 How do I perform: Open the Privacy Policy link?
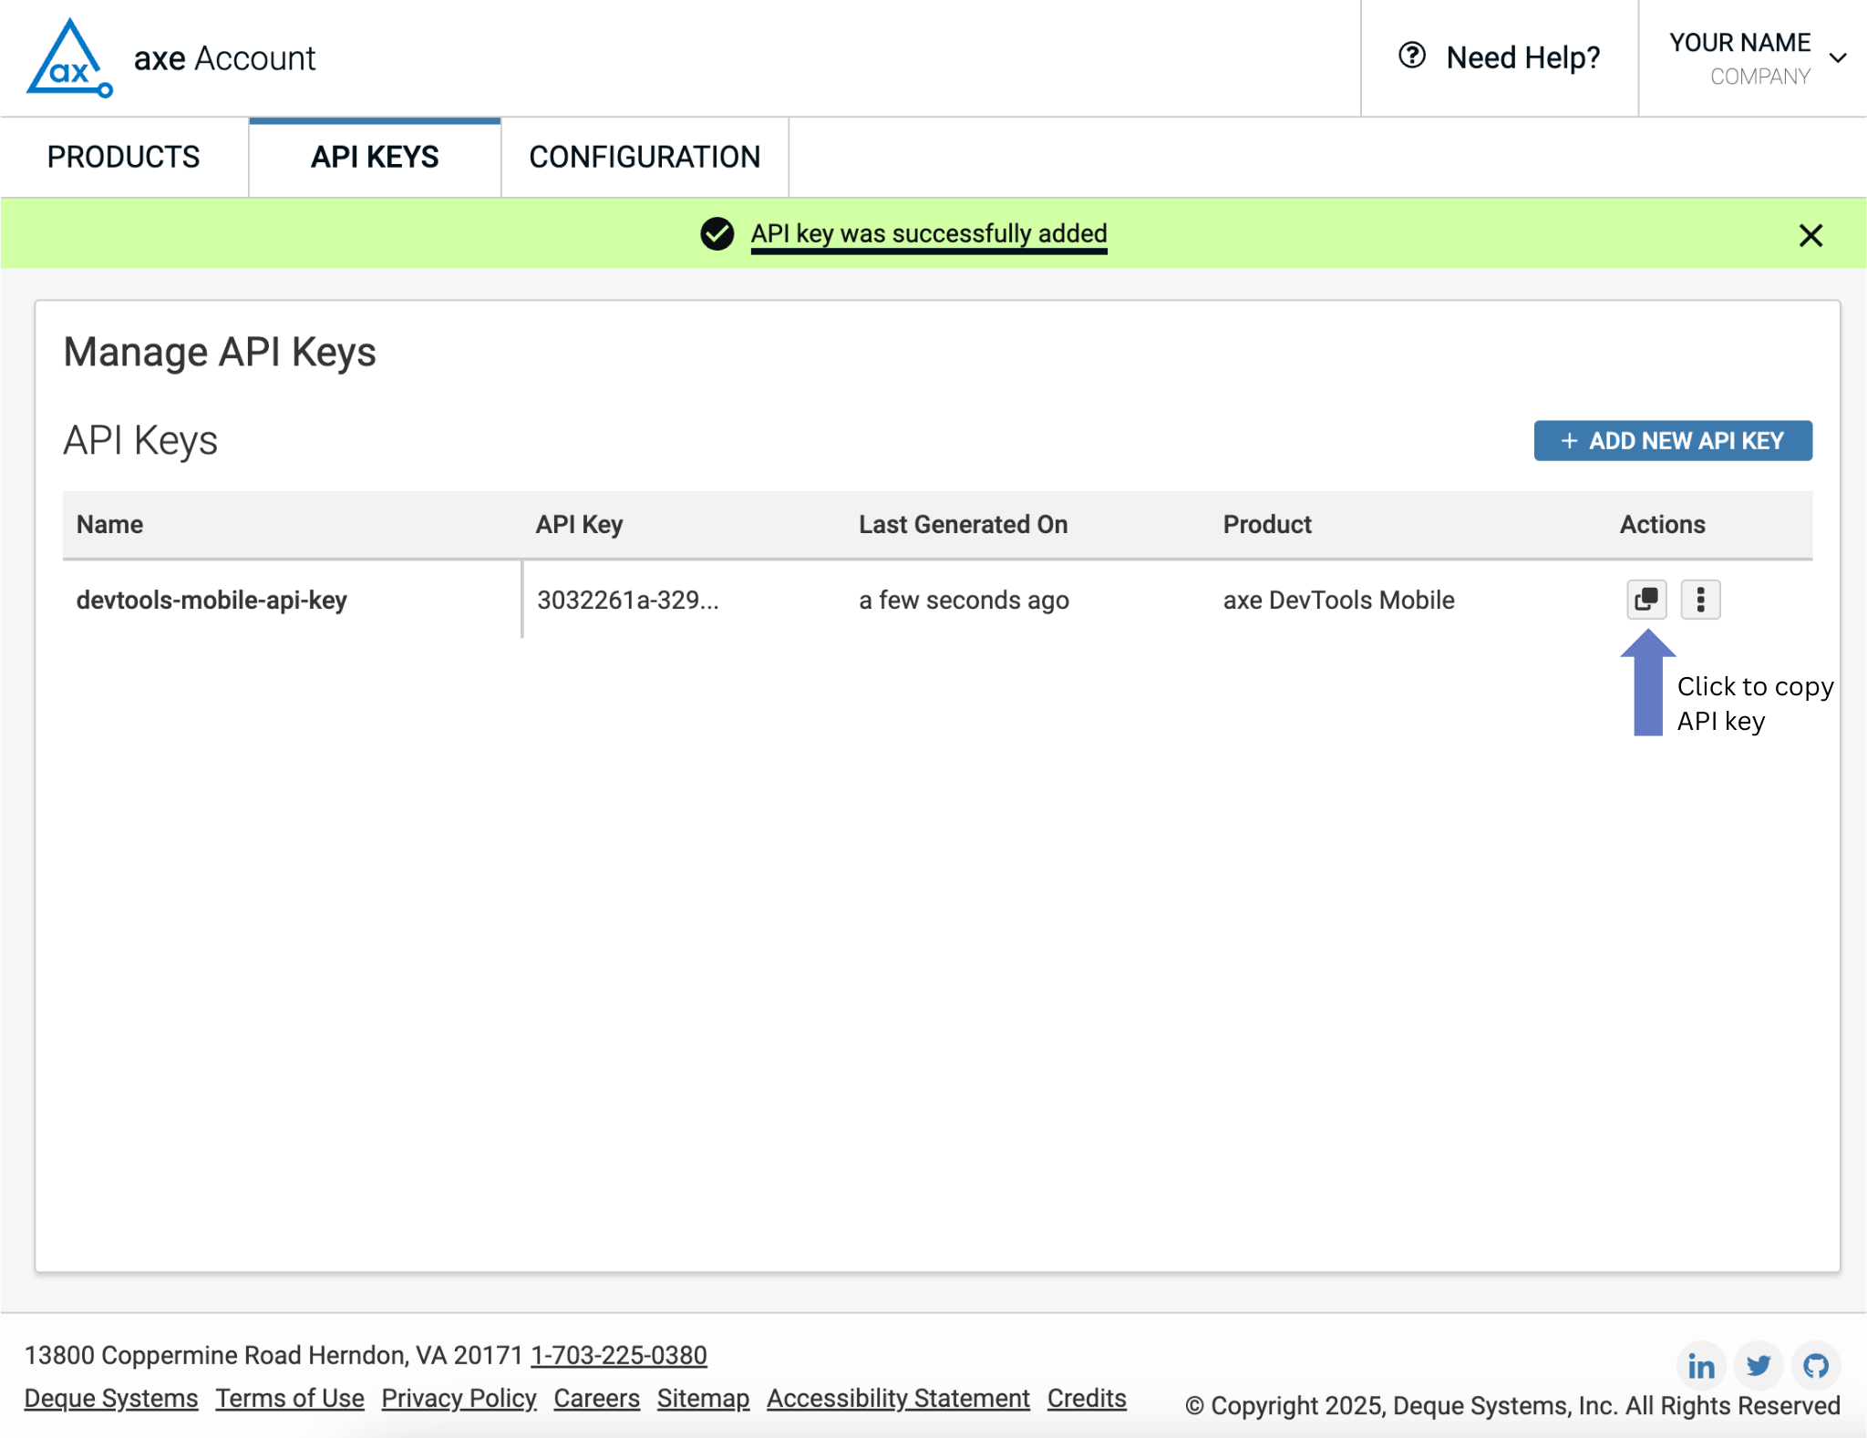459,1398
